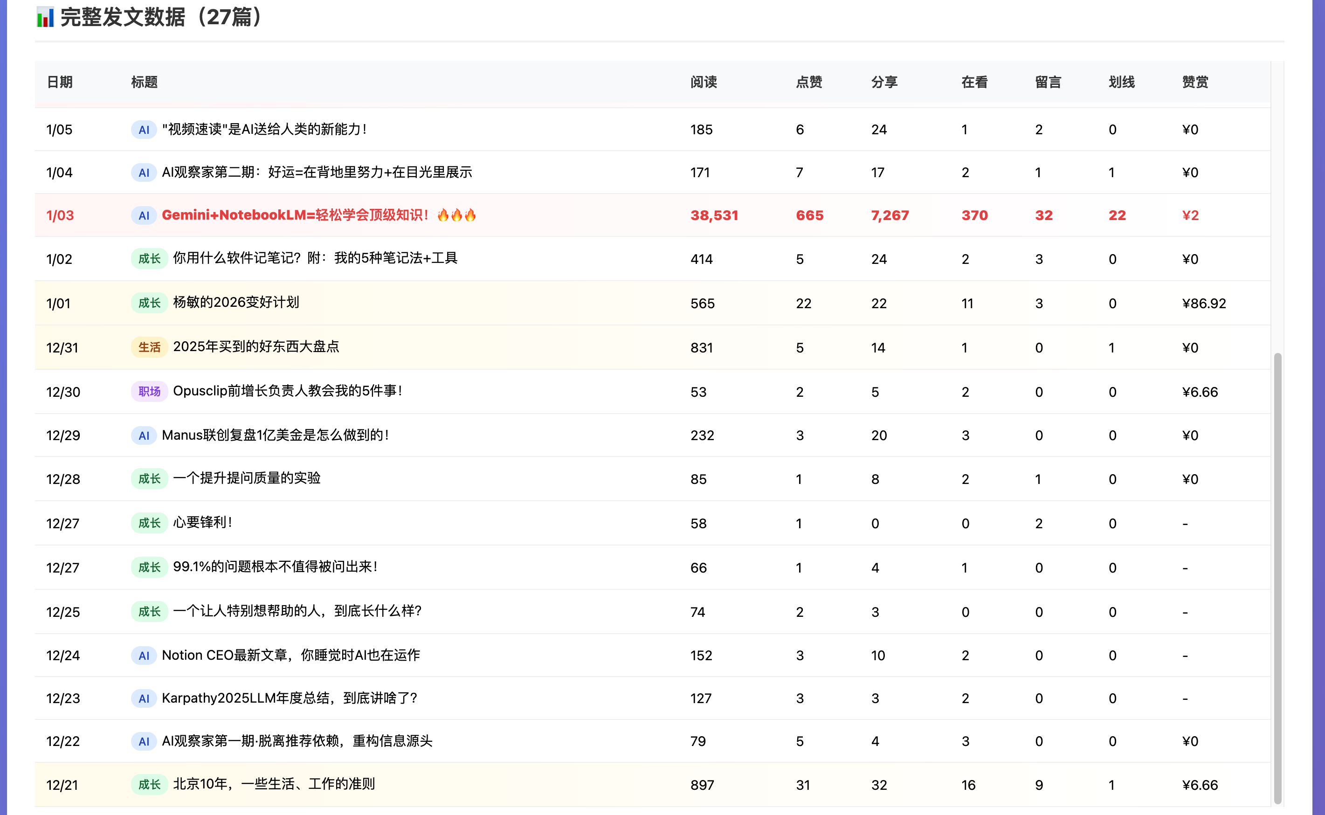Click the 2025年买到的好东西大盘点 title

(256, 346)
